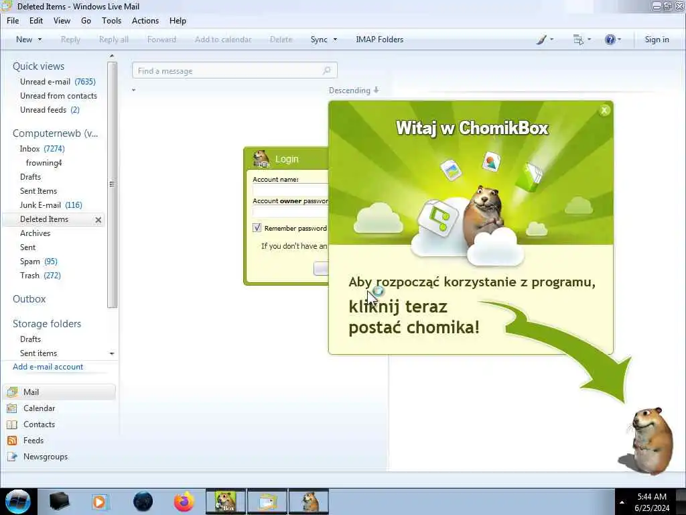This screenshot has width=686, height=515.
Task: Click Add e-mail account link
Action: [x=48, y=367]
